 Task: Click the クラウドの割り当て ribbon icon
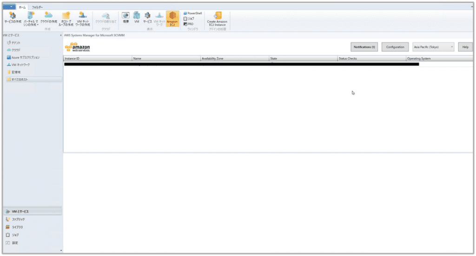click(106, 18)
